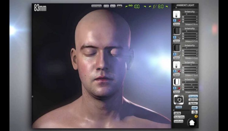Viewport: 228px width, 131px height.
Task: Open the Studio Setup menu
Action: coord(179,117)
